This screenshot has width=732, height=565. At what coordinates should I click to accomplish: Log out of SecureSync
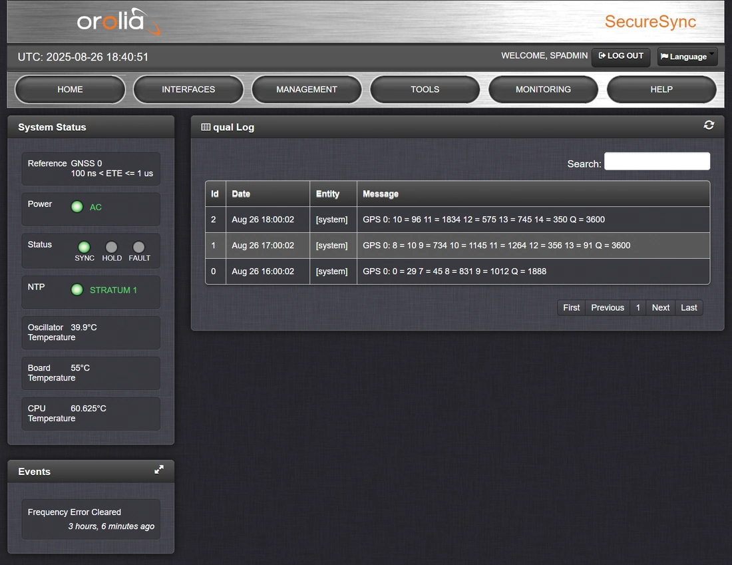click(621, 56)
